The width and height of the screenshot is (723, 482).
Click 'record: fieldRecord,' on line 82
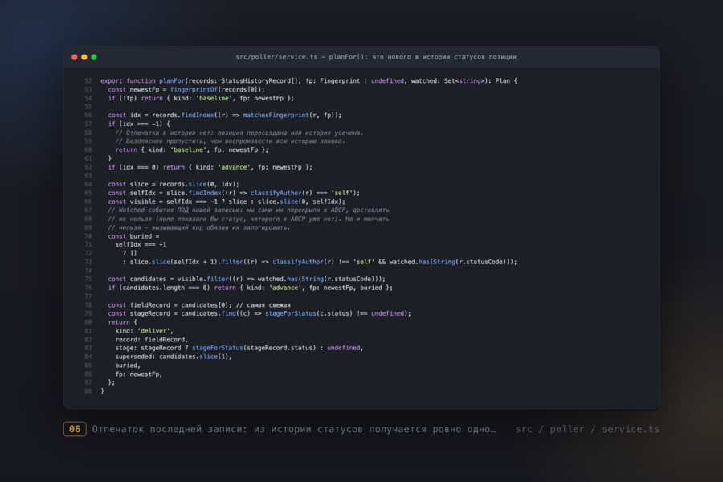[x=152, y=340]
